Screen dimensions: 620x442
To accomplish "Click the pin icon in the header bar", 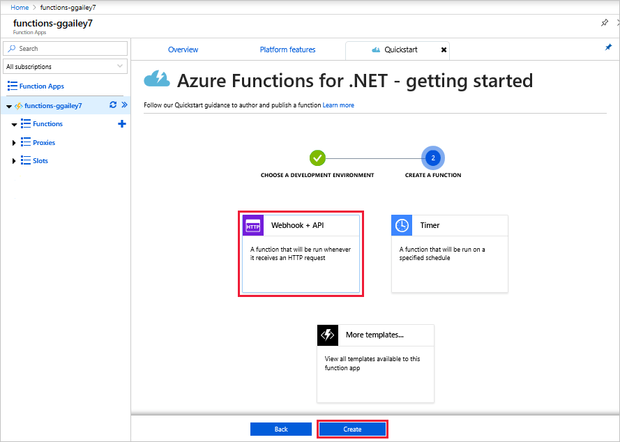I will pyautogui.click(x=605, y=22).
